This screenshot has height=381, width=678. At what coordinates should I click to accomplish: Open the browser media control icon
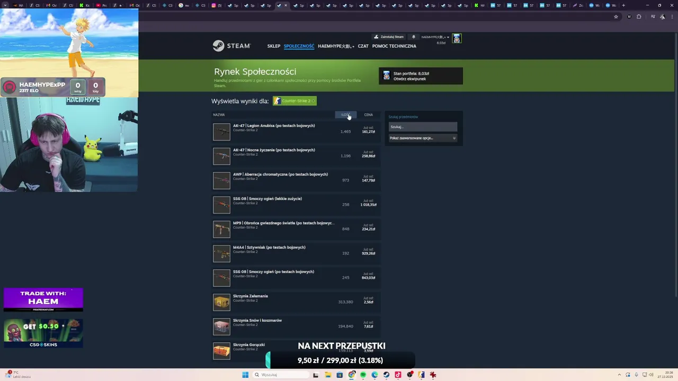coord(653,16)
